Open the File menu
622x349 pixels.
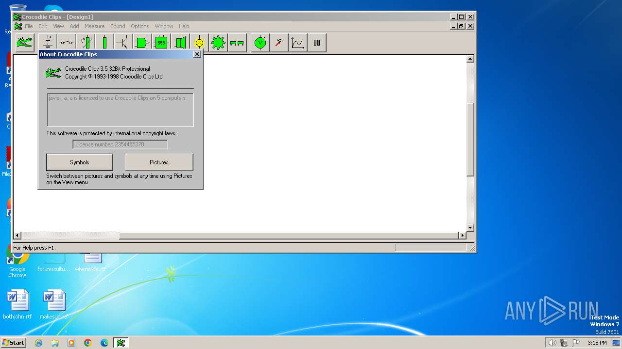29,26
